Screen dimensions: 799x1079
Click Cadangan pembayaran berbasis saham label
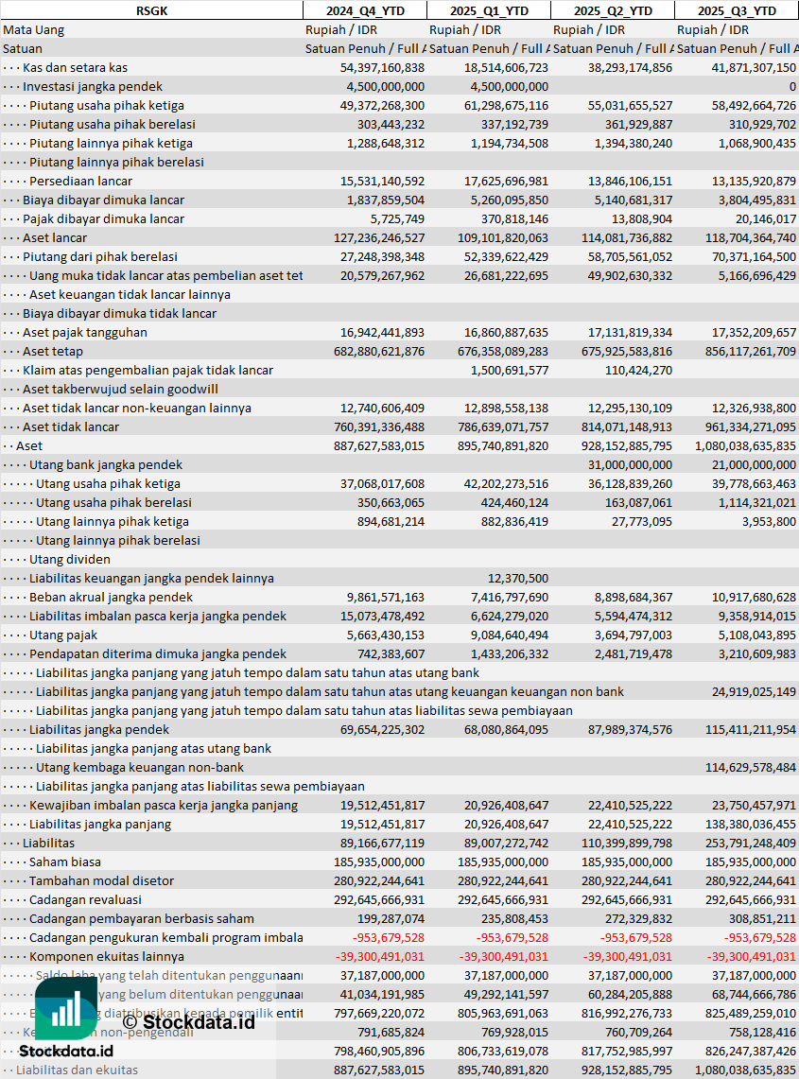coord(142,919)
